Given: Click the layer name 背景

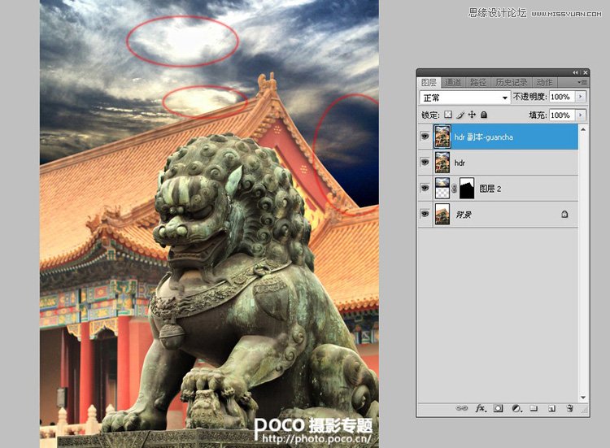Looking at the screenshot, I should [464, 215].
